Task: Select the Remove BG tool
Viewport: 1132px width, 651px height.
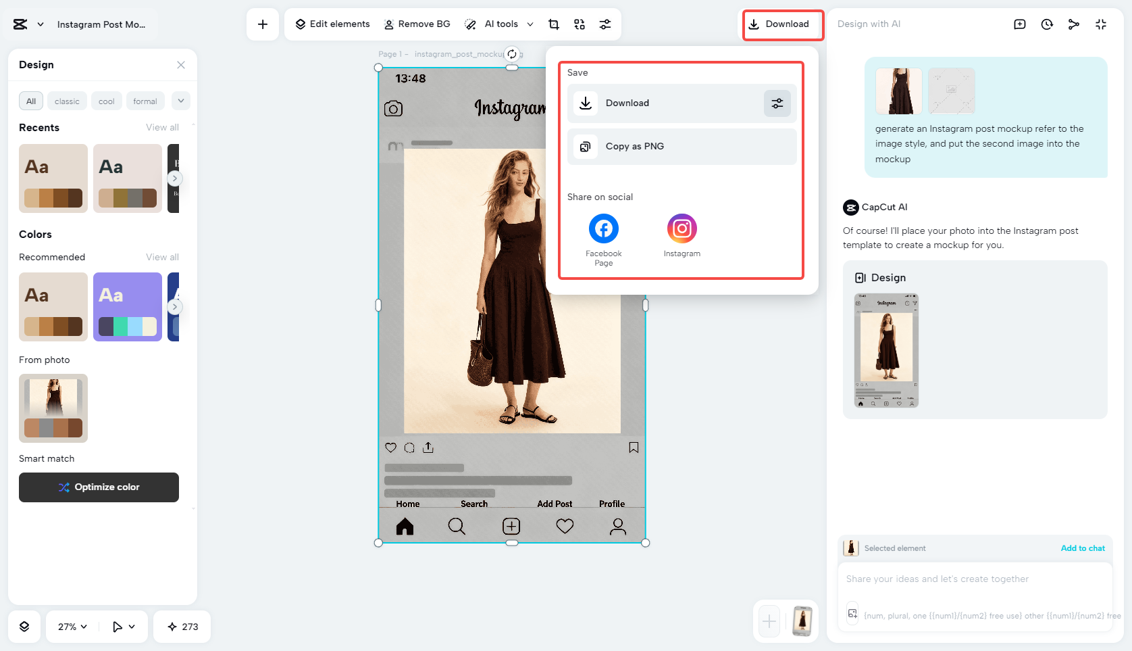Action: 417,24
